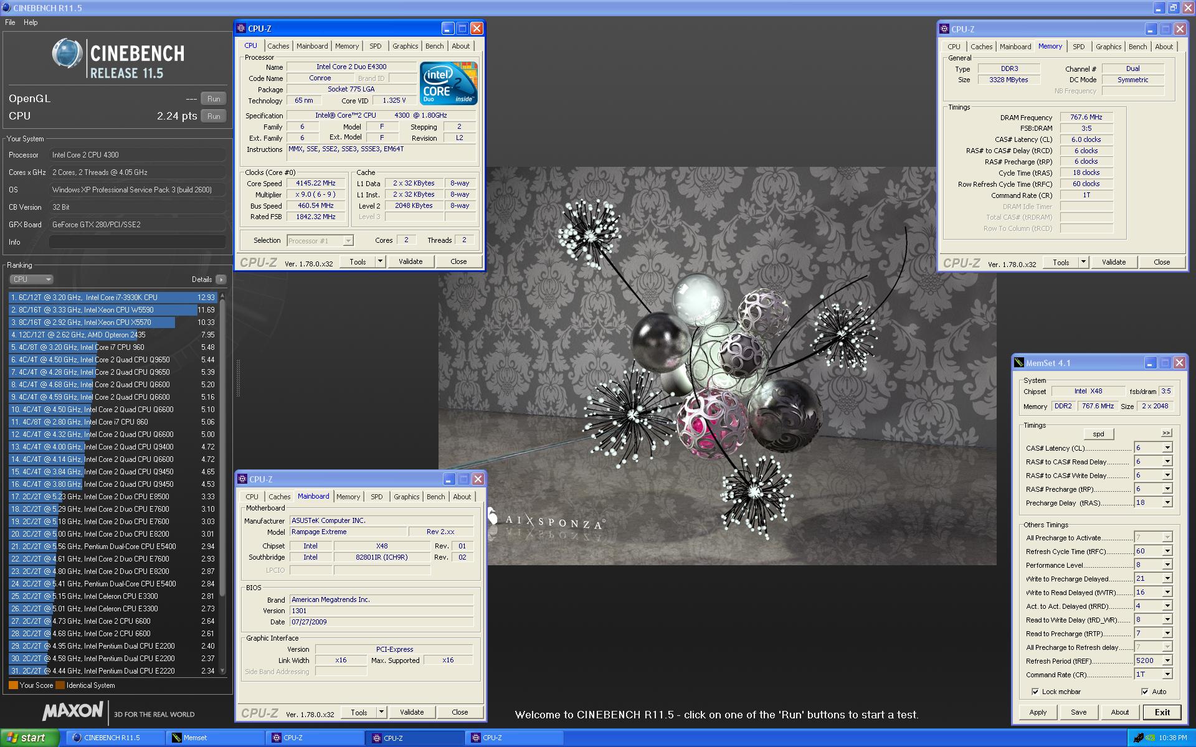
Task: Click the Cinebench globe logo icon
Action: [x=67, y=54]
